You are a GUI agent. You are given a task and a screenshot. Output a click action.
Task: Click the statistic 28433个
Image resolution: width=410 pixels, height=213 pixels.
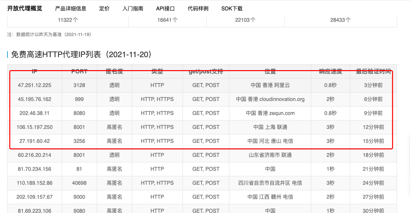[x=340, y=20]
